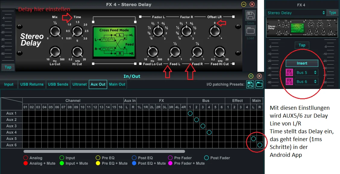
Task: Toggle the Insert button
Action: pos(302,63)
